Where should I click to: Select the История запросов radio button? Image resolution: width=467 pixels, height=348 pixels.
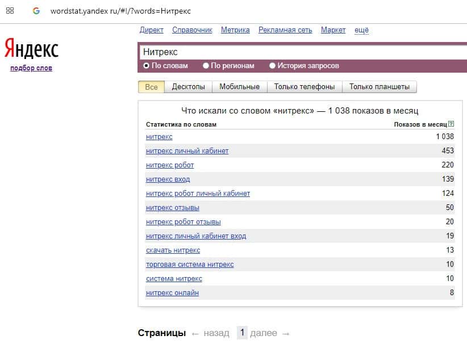tap(273, 66)
